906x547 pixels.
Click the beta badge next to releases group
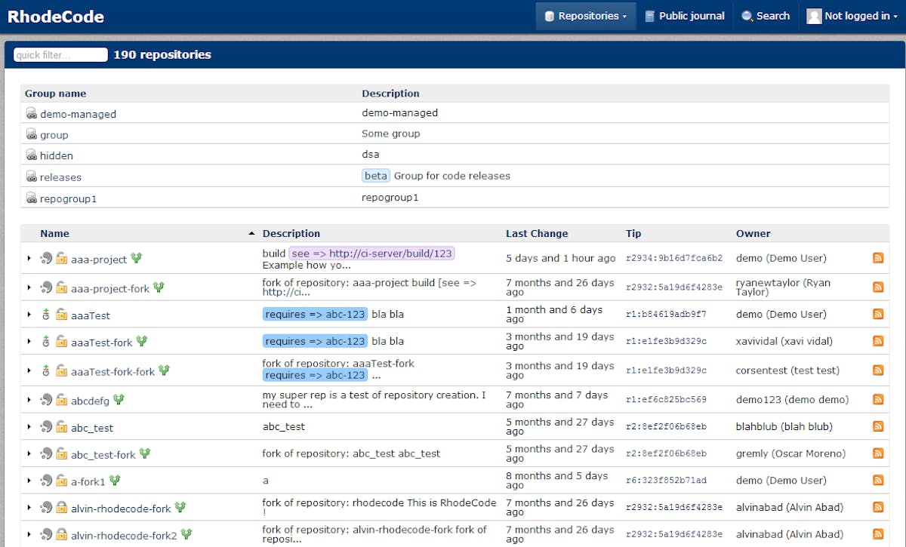tap(375, 175)
